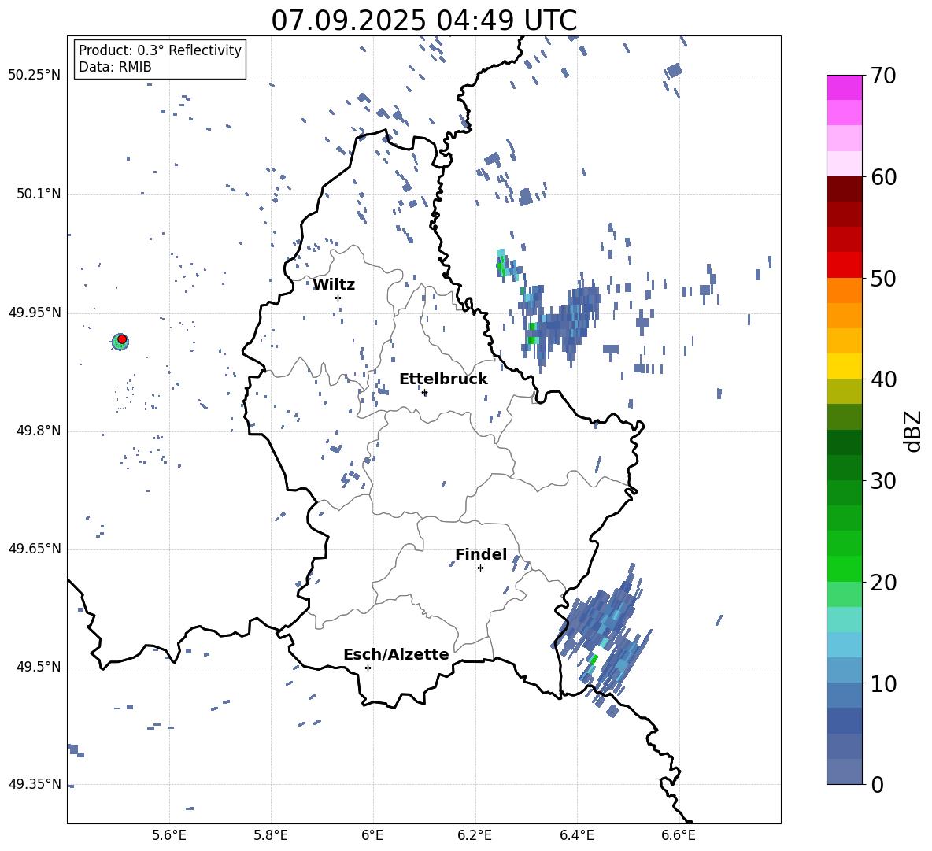Image resolution: width=932 pixels, height=851 pixels.
Task: Click the 6.6°E longitude label
Action: point(679,835)
